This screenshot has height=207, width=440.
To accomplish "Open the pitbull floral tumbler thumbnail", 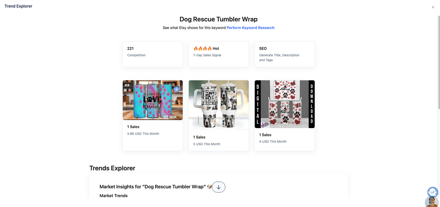I will (219, 105).
